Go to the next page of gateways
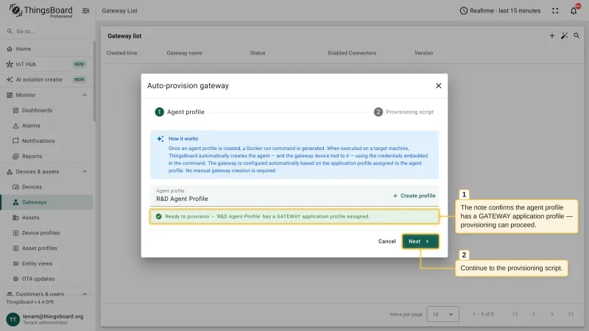 (552, 314)
